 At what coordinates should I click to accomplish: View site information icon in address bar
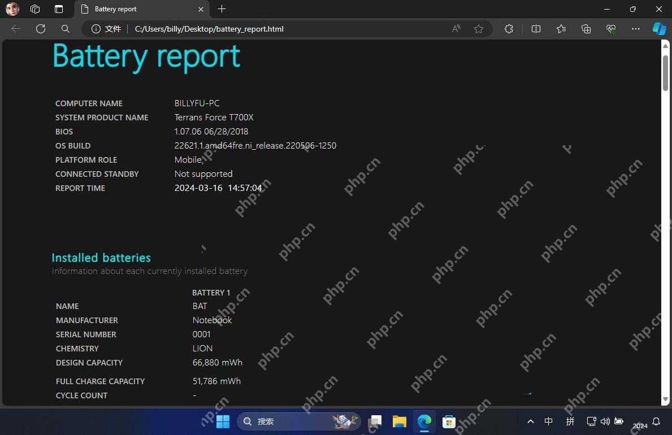(96, 29)
